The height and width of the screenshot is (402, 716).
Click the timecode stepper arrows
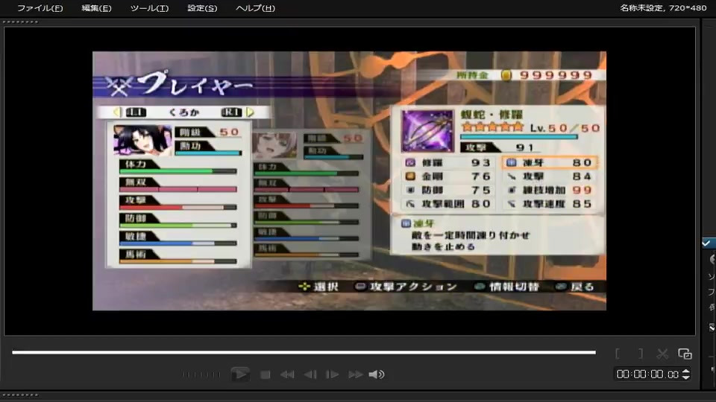pyautogui.click(x=685, y=374)
